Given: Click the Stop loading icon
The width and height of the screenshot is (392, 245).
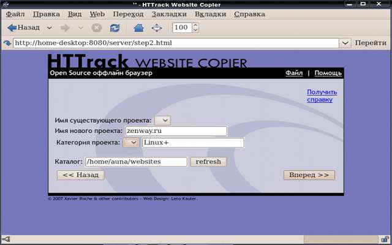Looking at the screenshot, I should 97,28.
